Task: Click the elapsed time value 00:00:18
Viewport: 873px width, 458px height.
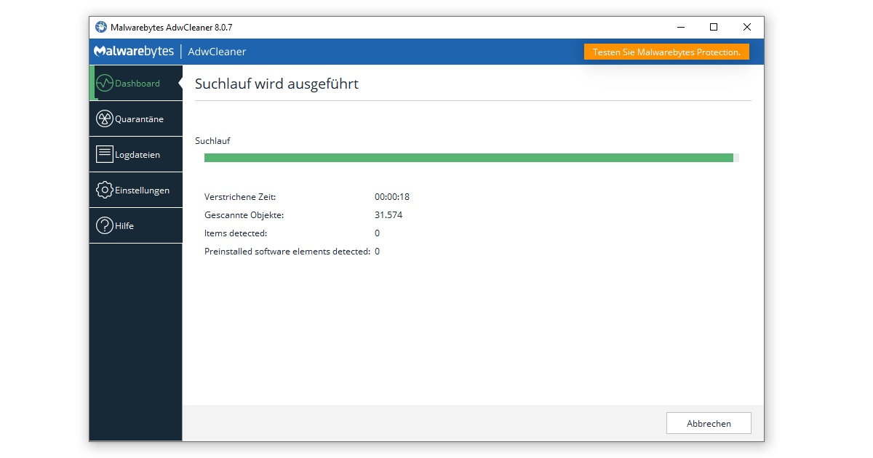Action: (x=392, y=197)
